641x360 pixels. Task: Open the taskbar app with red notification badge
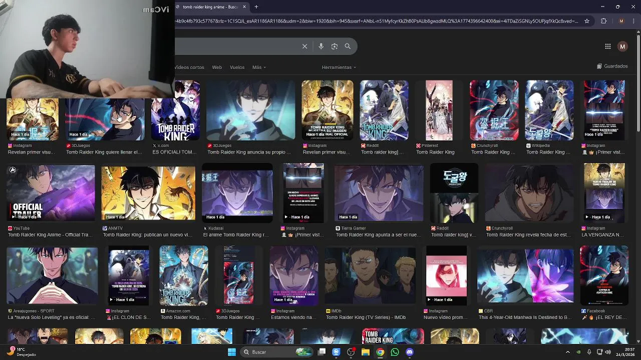(x=351, y=352)
